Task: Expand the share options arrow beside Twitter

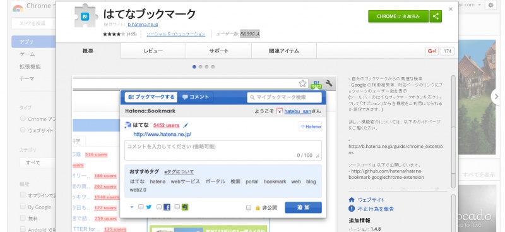Action: point(132,207)
